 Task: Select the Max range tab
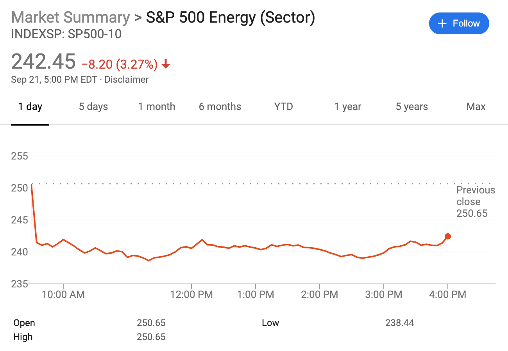(476, 107)
